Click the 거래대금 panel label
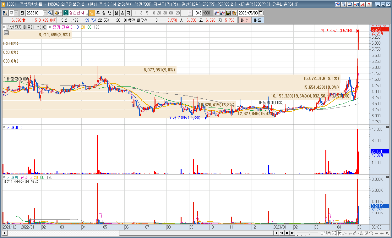 [x=14, y=127]
